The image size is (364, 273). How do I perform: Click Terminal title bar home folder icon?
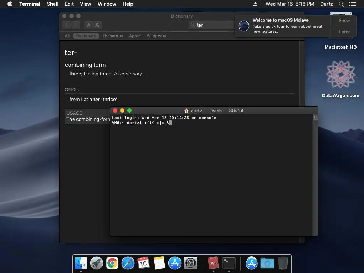coord(186,111)
